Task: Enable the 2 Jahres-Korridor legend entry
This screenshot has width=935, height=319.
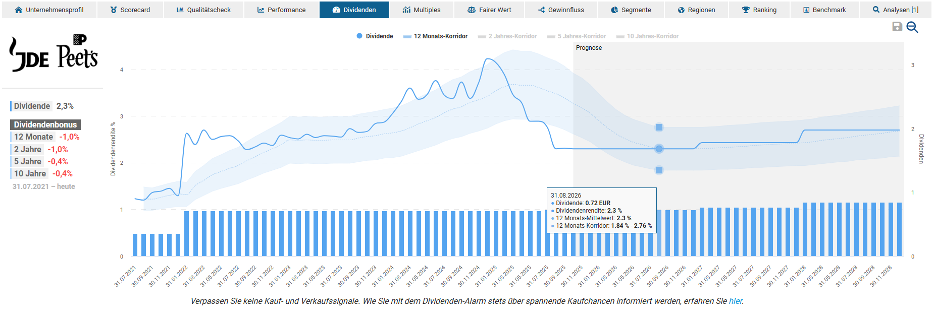Action: point(507,36)
